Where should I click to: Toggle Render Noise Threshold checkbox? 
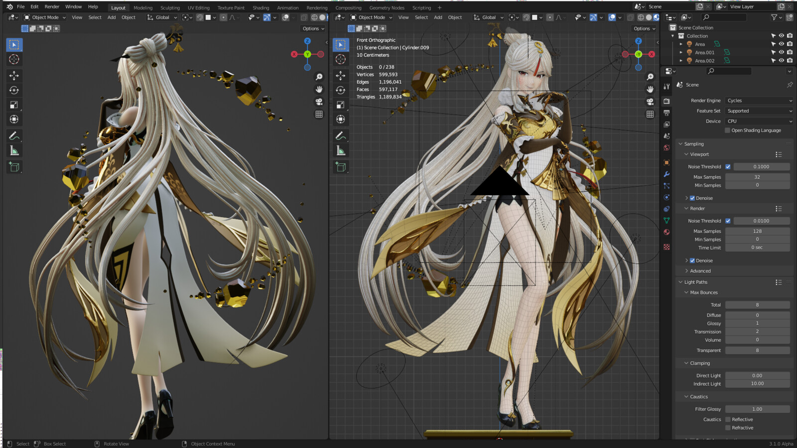(728, 221)
